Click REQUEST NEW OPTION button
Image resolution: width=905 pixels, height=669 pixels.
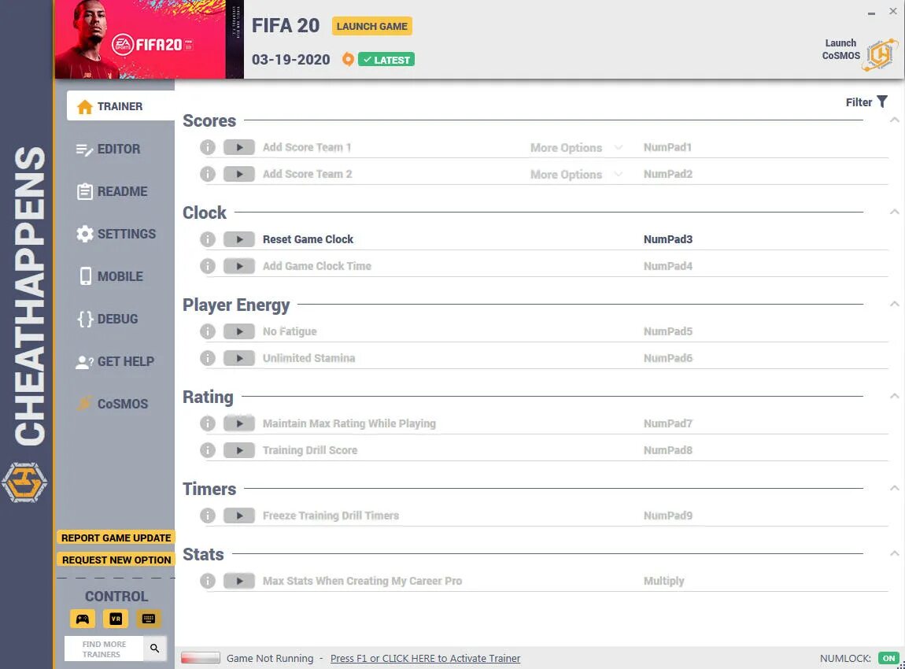click(x=116, y=560)
